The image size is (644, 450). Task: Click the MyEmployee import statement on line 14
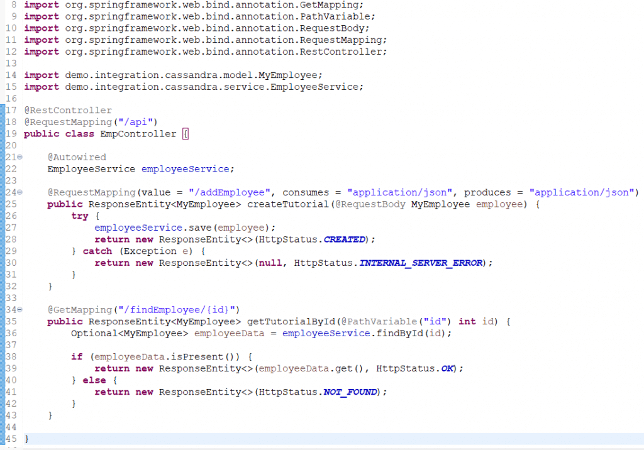[174, 75]
